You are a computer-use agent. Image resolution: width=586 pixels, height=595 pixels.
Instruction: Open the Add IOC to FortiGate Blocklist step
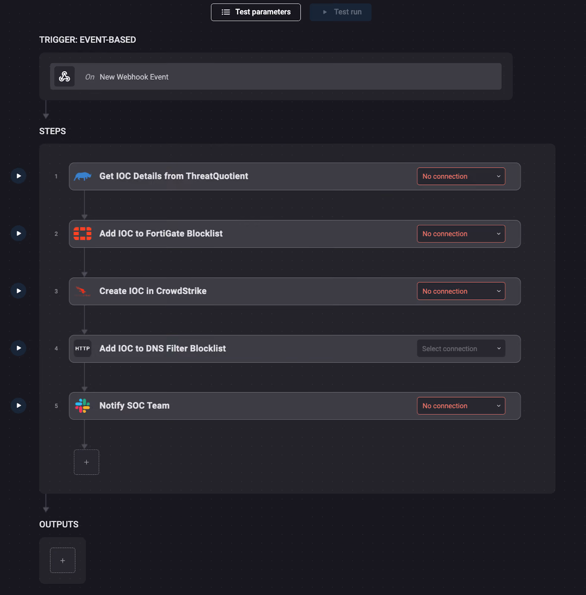coord(295,234)
